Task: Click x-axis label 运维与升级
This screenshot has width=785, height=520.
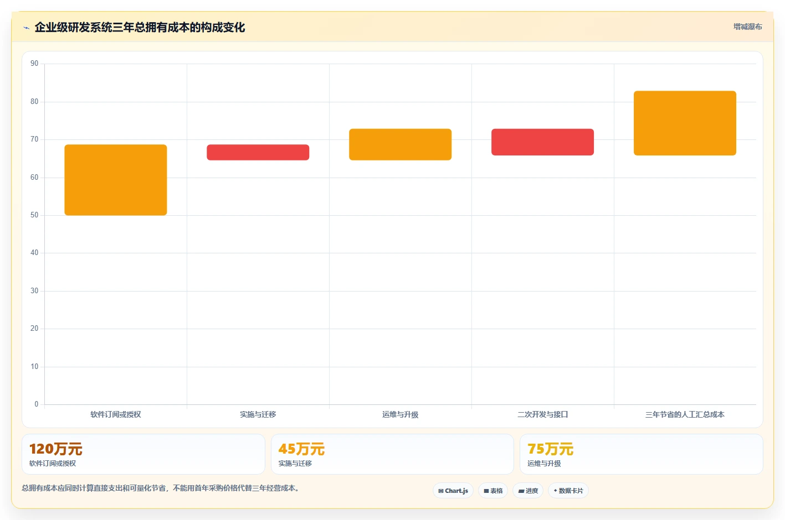Action: (401, 414)
